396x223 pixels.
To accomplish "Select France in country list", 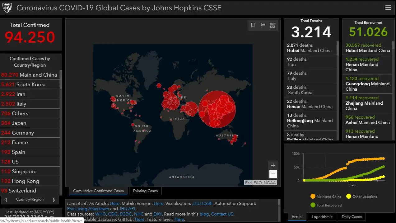I will click(30, 142).
